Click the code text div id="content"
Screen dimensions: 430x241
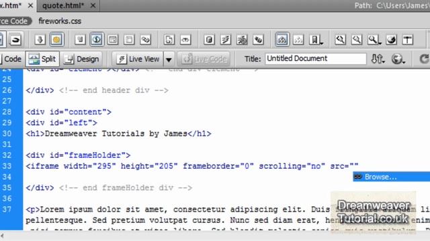[x=69, y=112]
